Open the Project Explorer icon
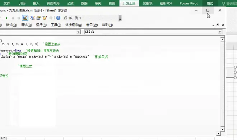 (32, 18)
